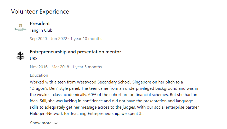Open the Tanglin Club logo
Viewport: 227px width, 129px height.
click(x=20, y=27)
